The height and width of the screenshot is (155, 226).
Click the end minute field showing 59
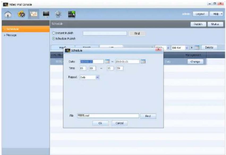point(120,68)
